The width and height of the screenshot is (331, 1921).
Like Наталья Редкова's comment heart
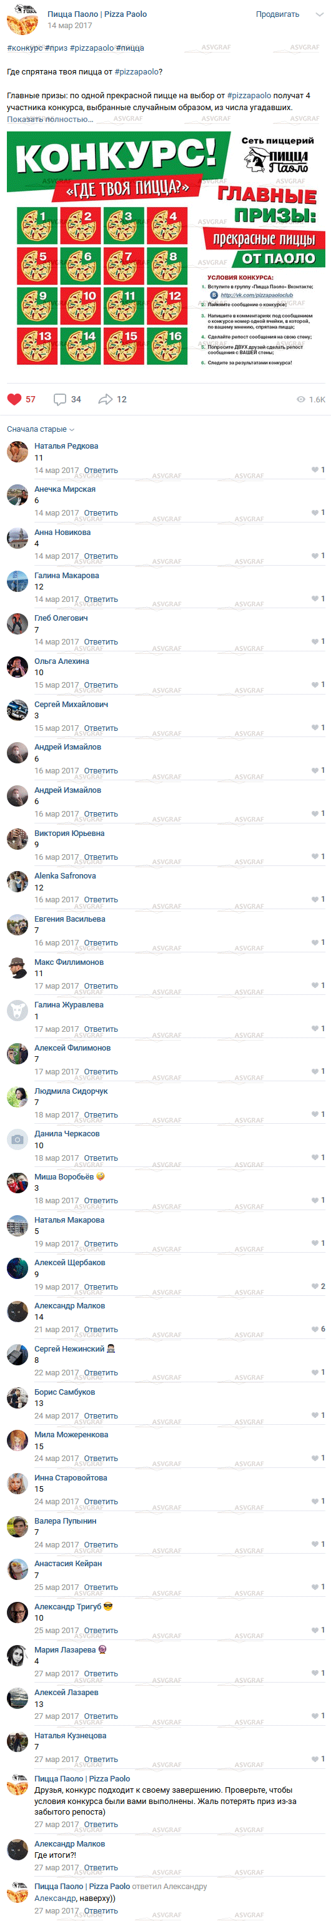[315, 470]
